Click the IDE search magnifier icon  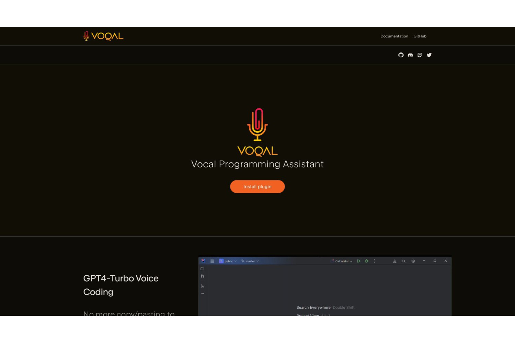[x=404, y=261]
